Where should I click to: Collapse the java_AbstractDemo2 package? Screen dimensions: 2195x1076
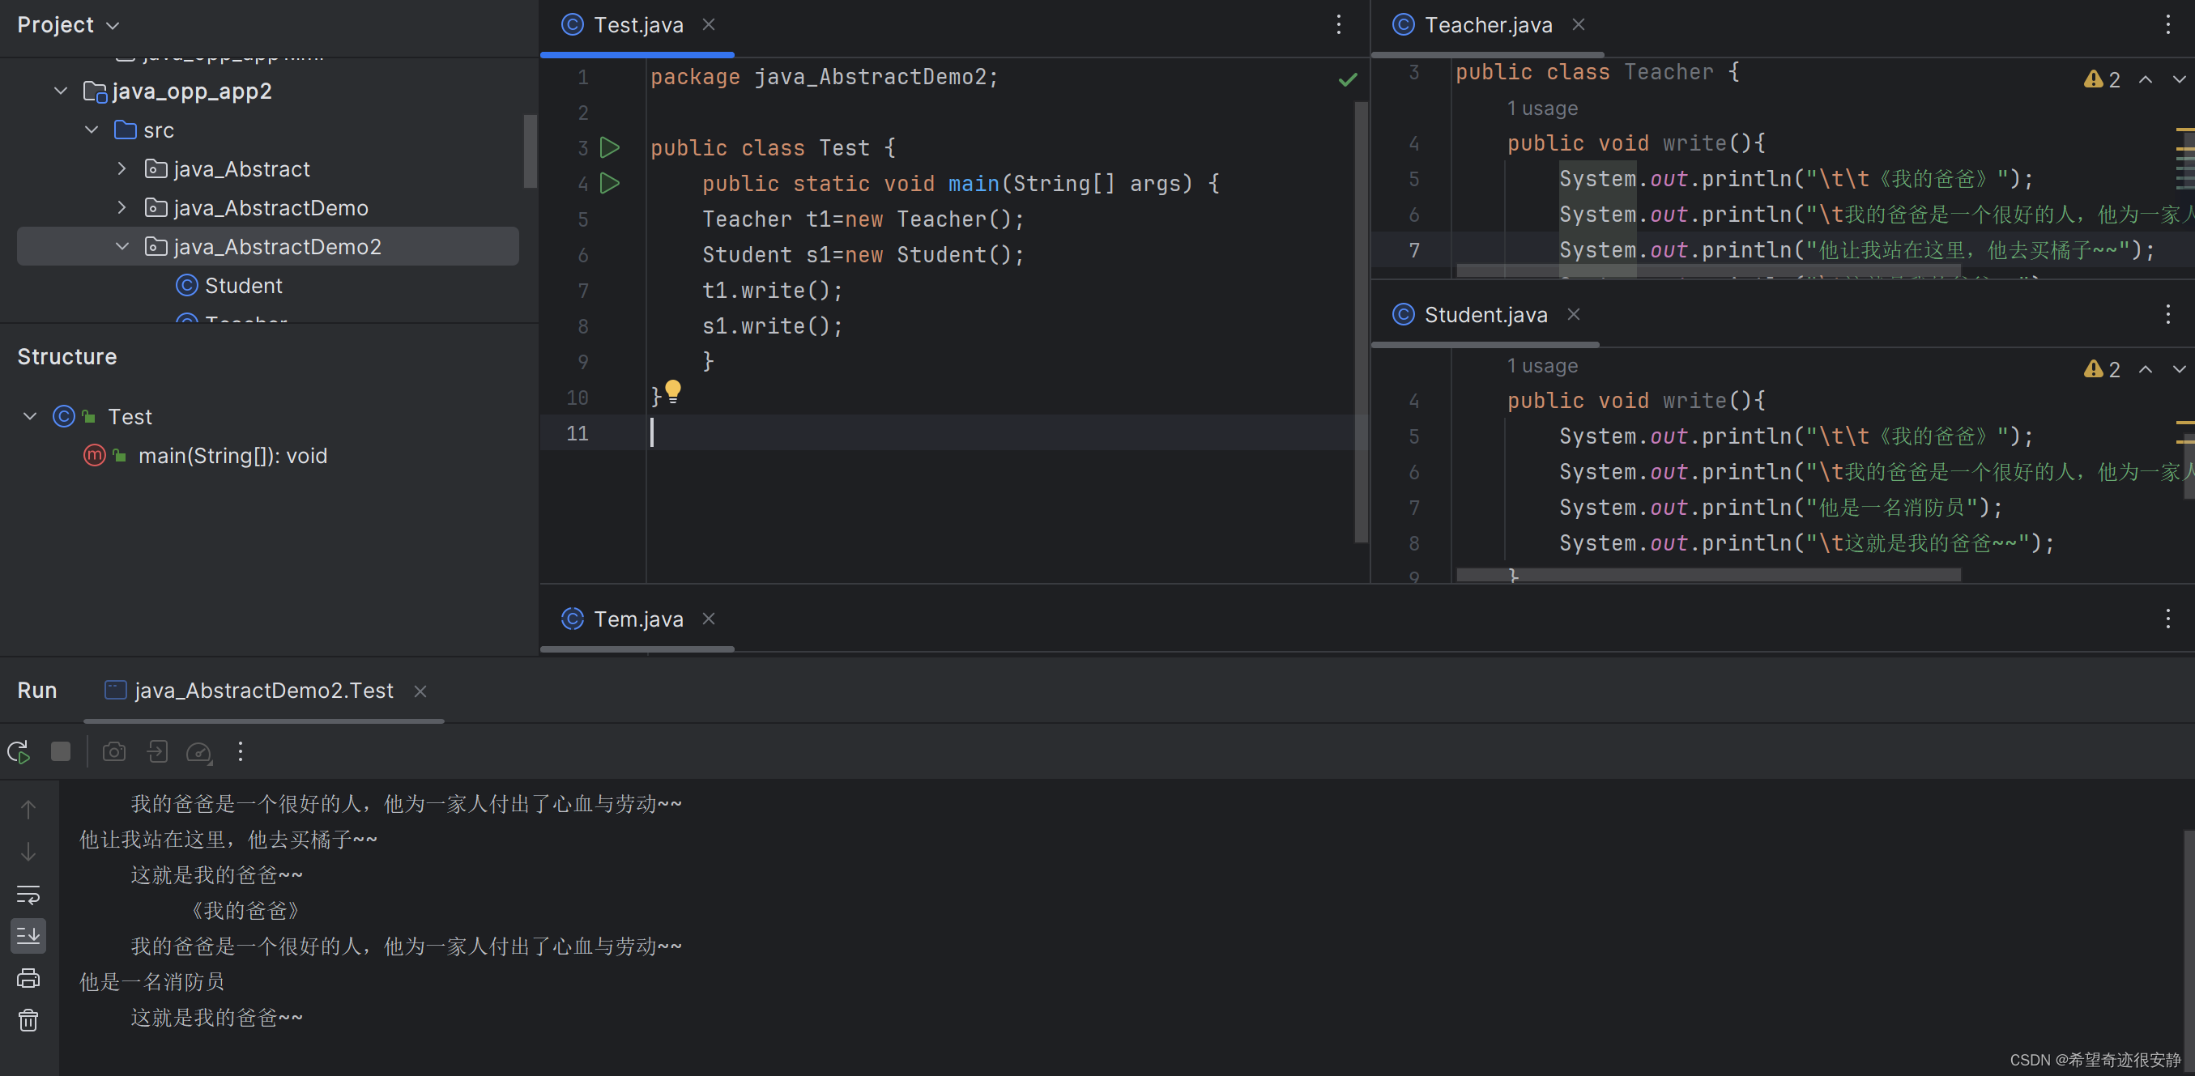[x=121, y=246]
